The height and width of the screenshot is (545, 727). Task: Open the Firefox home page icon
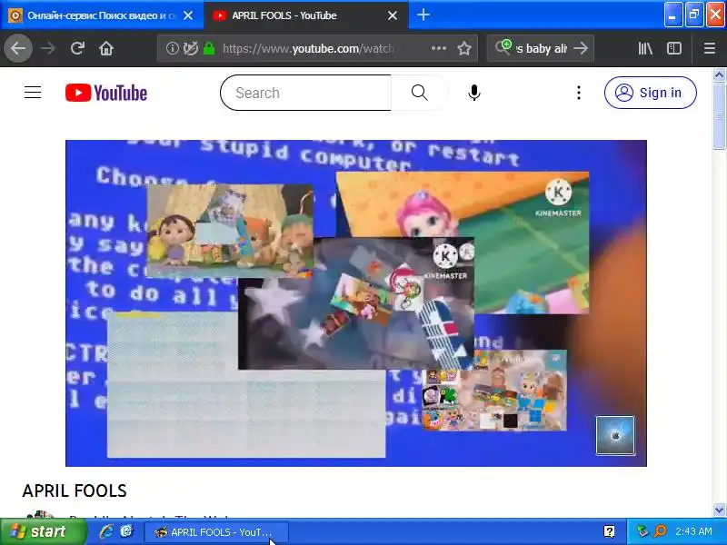(x=106, y=48)
